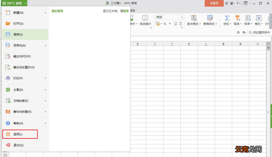
Task: Toggle Auto Wrap (自动换行) icon
Action: click(145, 18)
